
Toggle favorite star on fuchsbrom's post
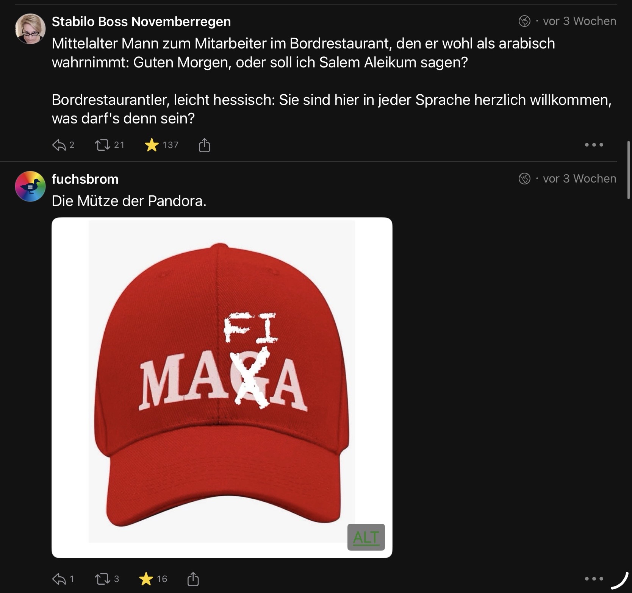click(x=146, y=579)
